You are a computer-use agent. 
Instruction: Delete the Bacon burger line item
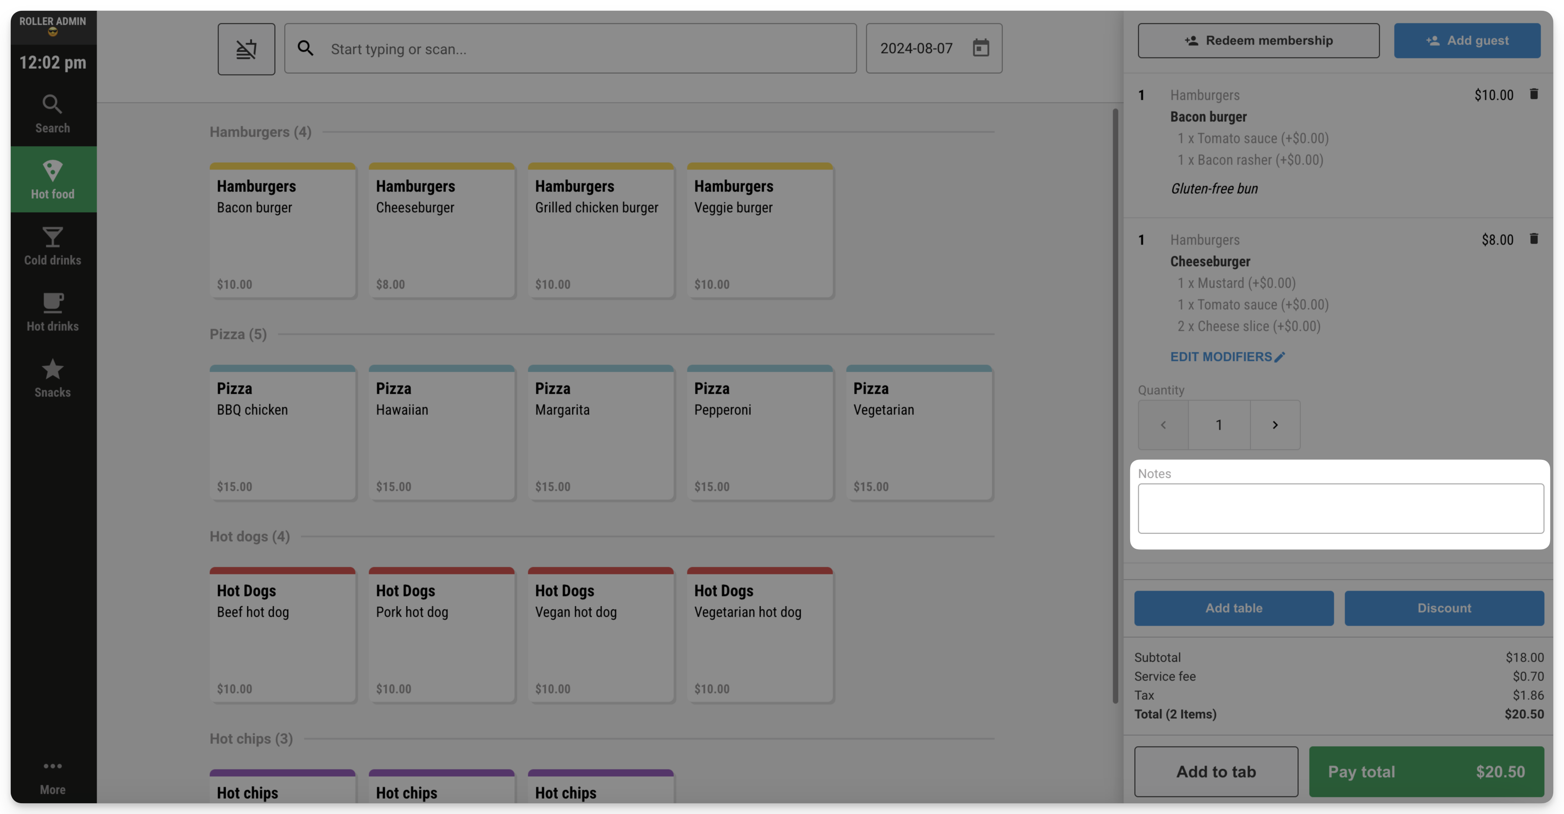tap(1533, 94)
